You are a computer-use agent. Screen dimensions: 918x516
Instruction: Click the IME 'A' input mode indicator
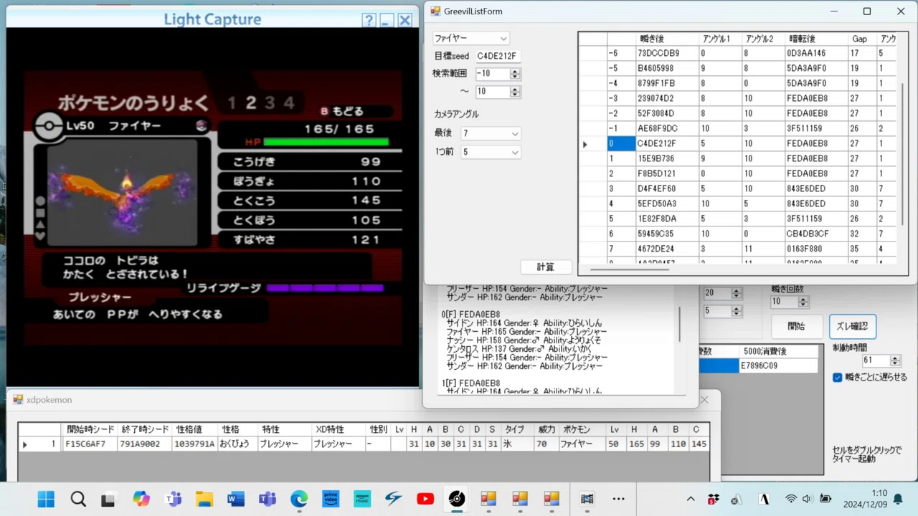pos(765,499)
